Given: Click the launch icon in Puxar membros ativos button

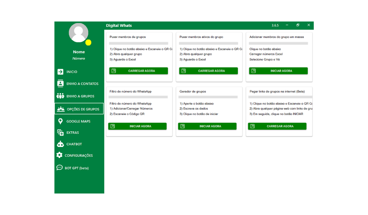Looking at the screenshot, I should pos(184,71).
